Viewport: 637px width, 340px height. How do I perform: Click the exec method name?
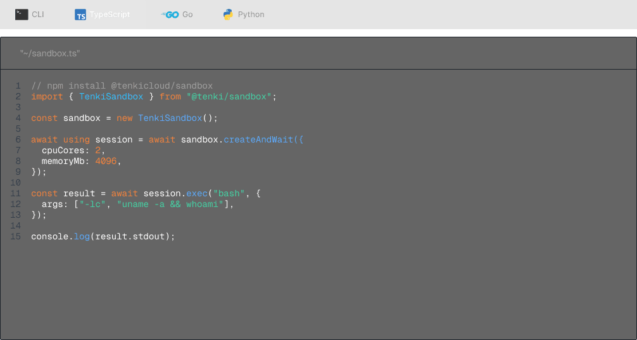click(x=197, y=193)
